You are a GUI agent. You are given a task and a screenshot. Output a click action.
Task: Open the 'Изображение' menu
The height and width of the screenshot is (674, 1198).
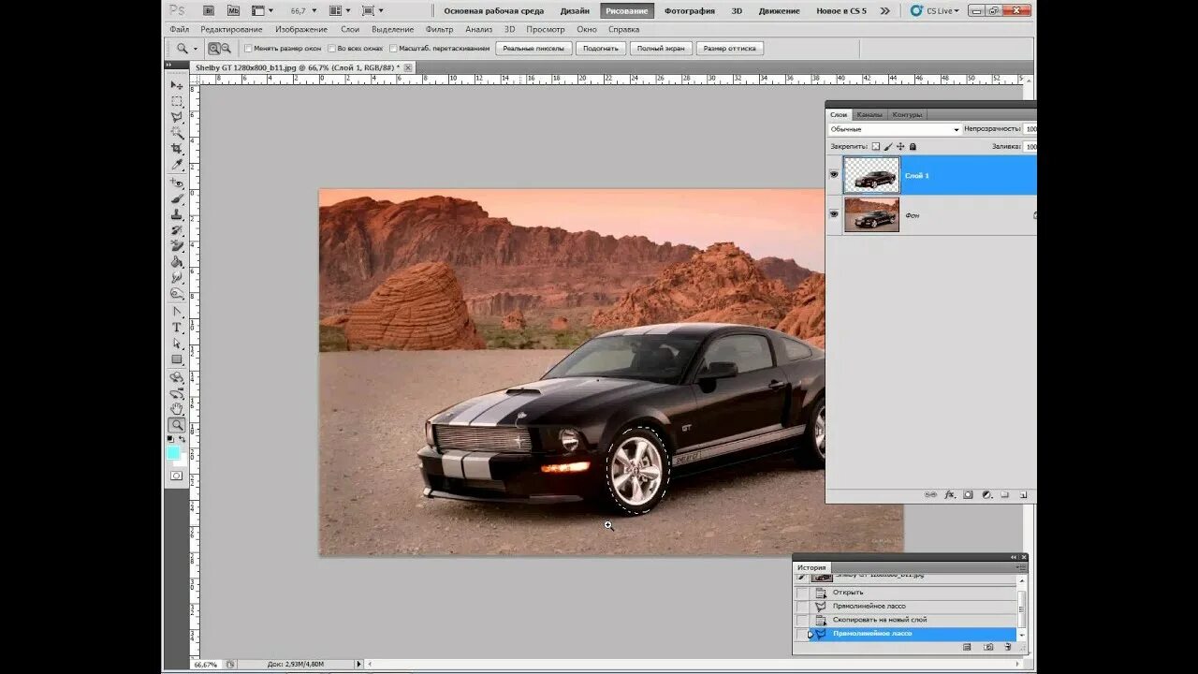(x=301, y=29)
